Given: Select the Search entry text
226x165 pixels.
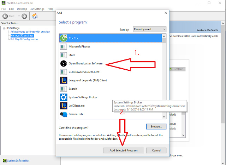Looking at the screenshot, I should click(x=73, y=89).
